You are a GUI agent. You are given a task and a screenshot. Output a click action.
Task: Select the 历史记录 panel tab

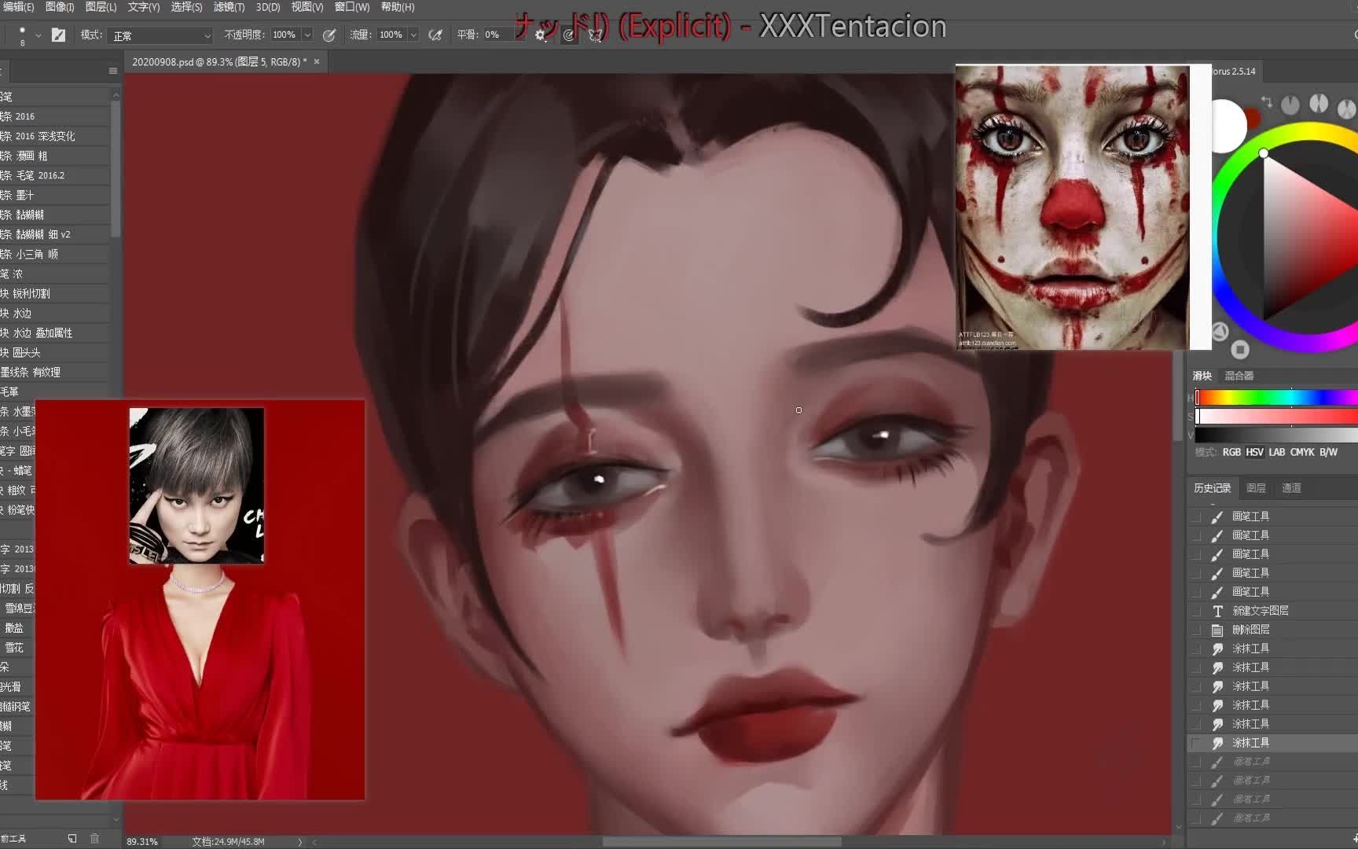pyautogui.click(x=1213, y=488)
